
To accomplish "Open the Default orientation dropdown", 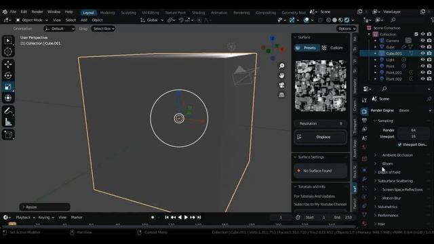I will point(60,28).
